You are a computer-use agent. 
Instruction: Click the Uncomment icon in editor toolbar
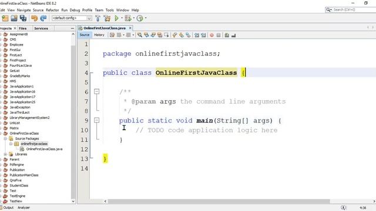click(x=234, y=35)
